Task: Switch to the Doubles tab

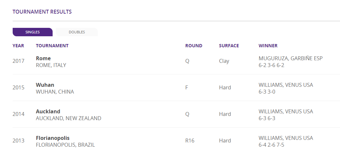Action: tap(77, 32)
